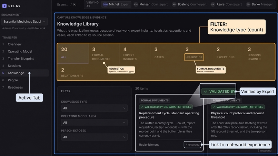Click the Knowledge Library heading
Image resolution: width=278 pixels, height=156 pixels.
pyautogui.click(x=78, y=24)
